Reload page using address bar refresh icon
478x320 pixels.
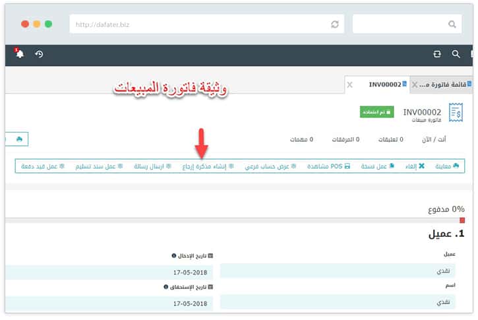pyautogui.click(x=335, y=24)
